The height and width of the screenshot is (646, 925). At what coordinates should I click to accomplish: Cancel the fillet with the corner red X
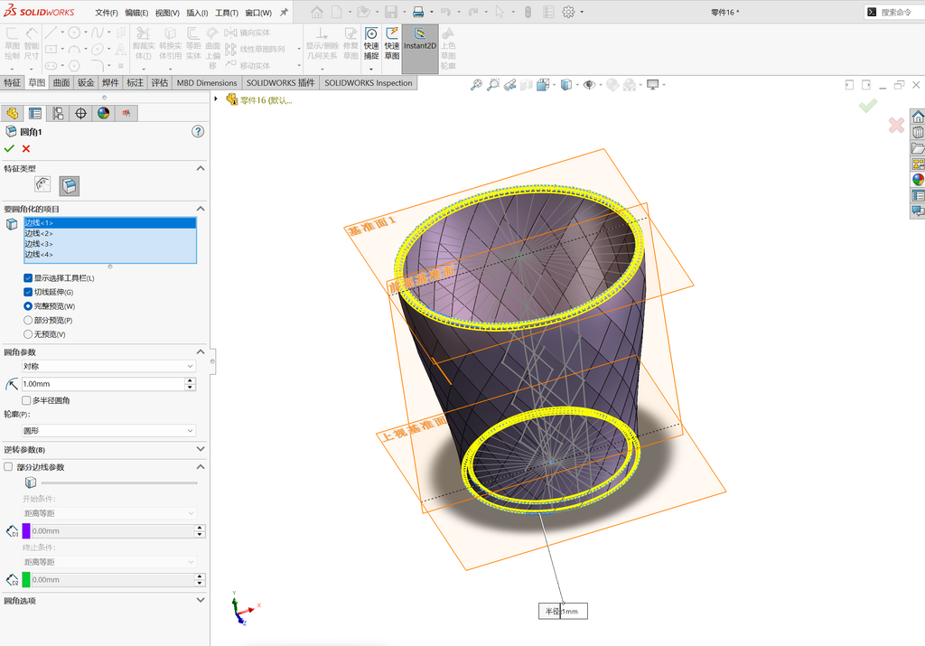pyautogui.click(x=896, y=125)
